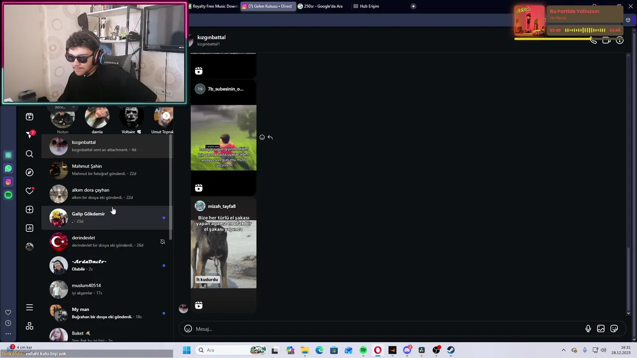Open ChatGPT in Opera sidebar
Screen dimensions: 637x358
pos(8,155)
